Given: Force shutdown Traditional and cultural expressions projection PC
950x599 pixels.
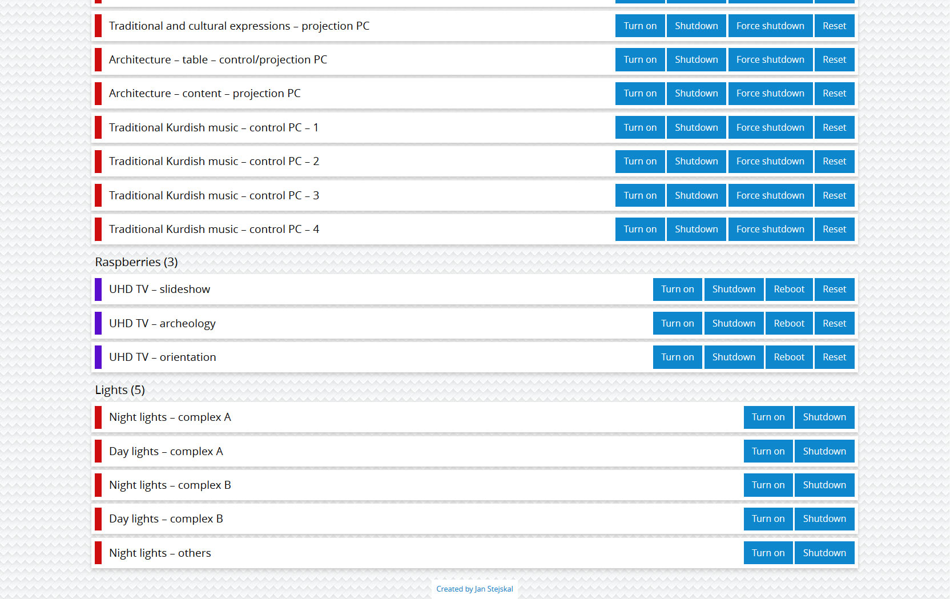Looking at the screenshot, I should click(770, 26).
